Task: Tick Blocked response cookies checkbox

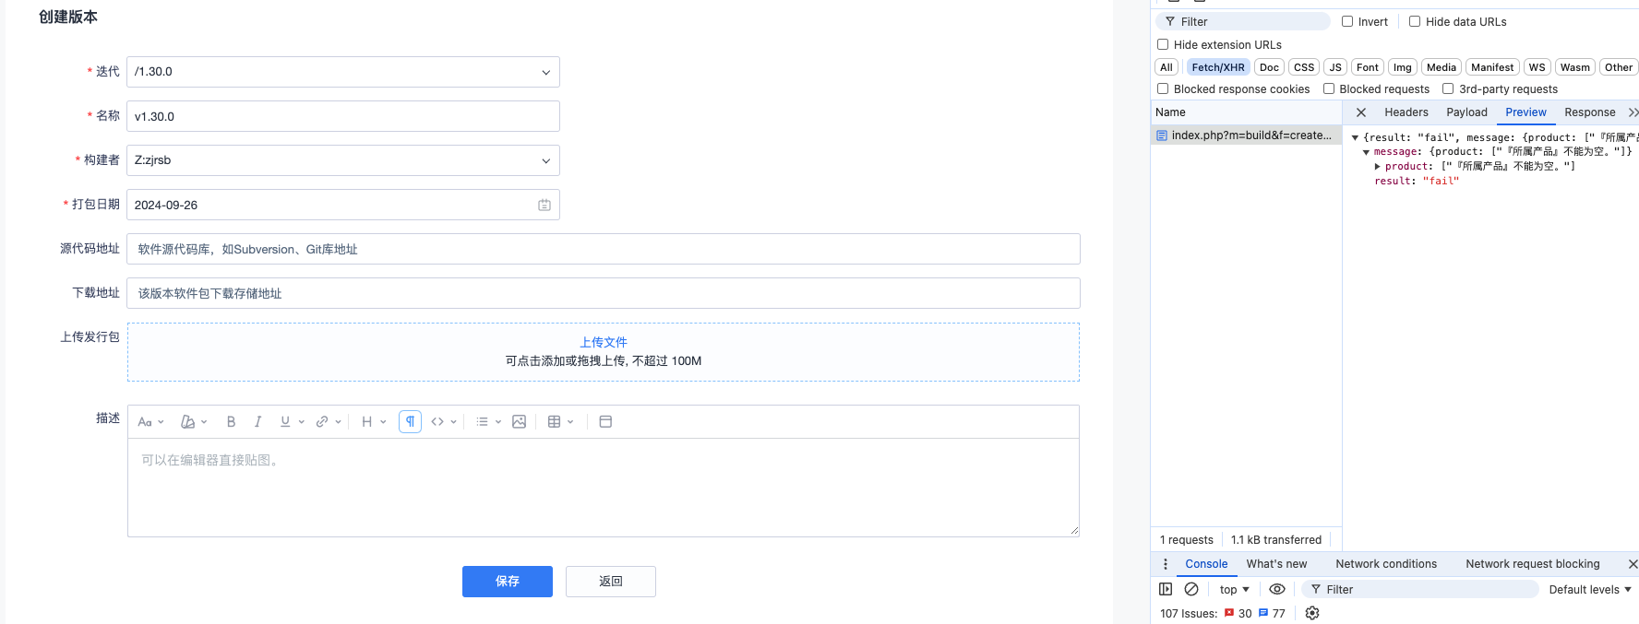Action: (x=1163, y=88)
